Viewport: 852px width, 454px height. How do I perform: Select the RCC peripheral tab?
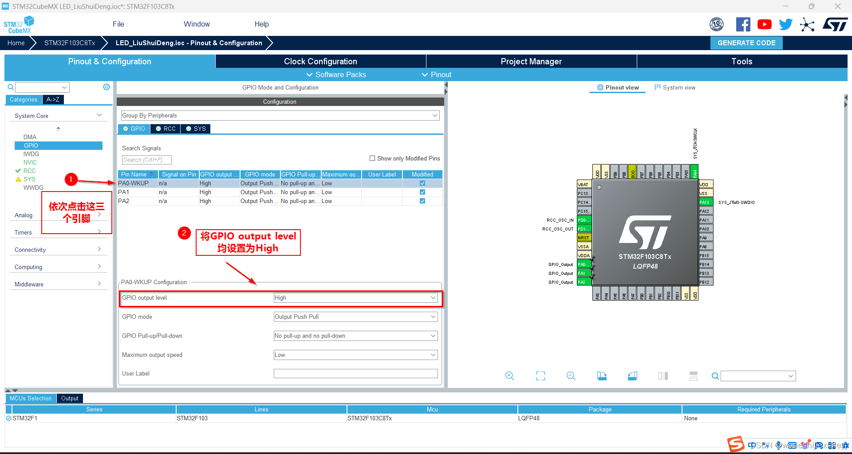point(166,129)
